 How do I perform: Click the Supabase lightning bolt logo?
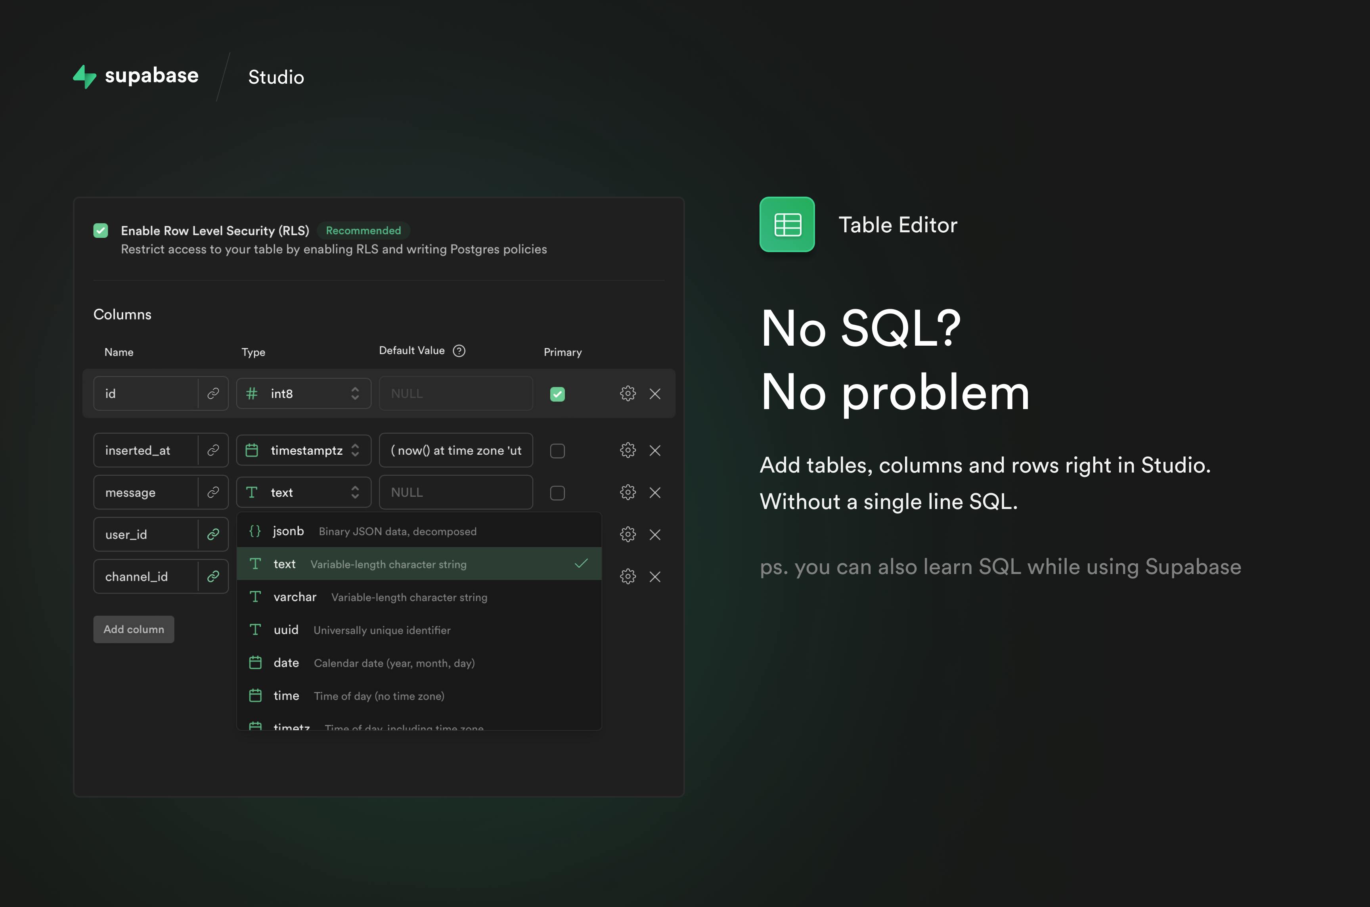click(x=84, y=77)
